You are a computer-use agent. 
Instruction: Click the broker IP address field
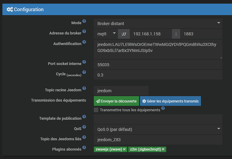coord(151,34)
